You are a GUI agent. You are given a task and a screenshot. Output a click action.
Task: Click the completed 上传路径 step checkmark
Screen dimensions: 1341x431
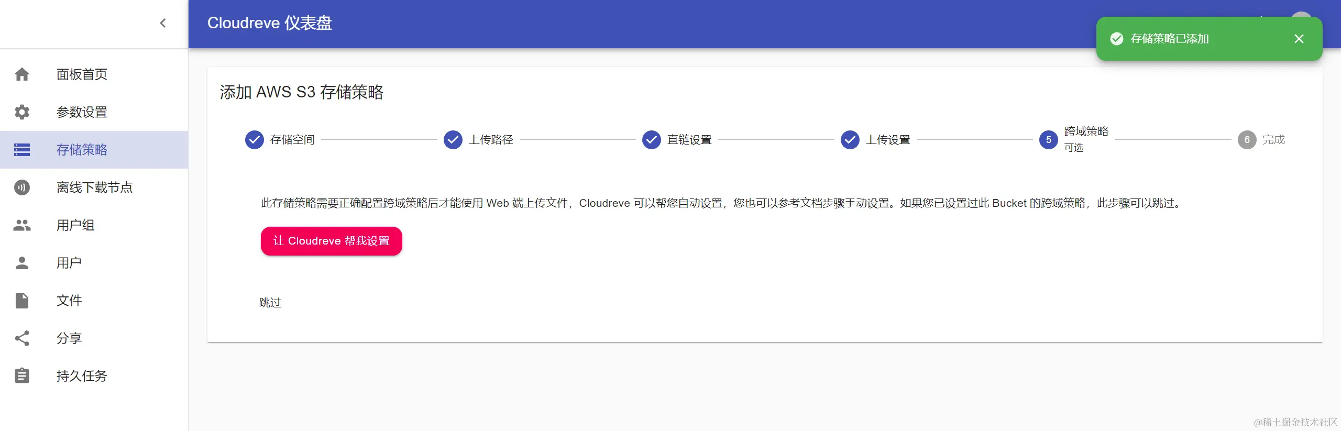pos(453,140)
